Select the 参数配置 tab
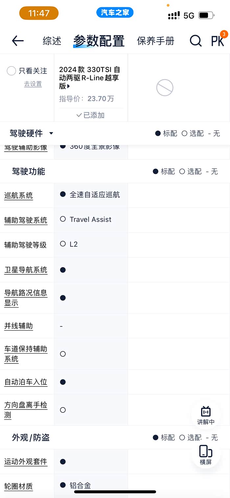The height and width of the screenshot is (498, 230). pyautogui.click(x=99, y=41)
